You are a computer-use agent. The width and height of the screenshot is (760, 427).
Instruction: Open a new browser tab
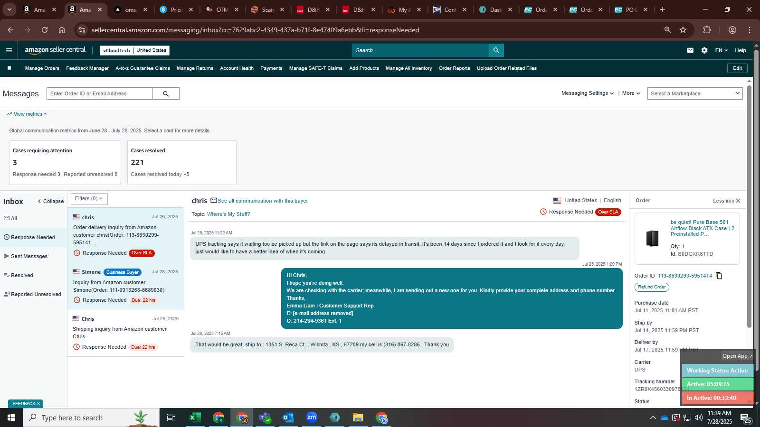[x=663, y=9]
